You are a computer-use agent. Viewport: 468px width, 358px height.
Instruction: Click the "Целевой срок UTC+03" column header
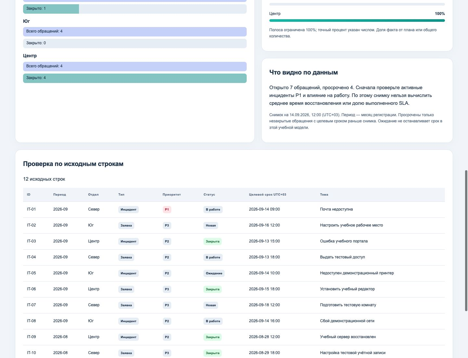coord(267,195)
